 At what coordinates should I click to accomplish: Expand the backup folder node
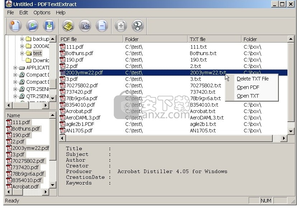(x=22, y=39)
